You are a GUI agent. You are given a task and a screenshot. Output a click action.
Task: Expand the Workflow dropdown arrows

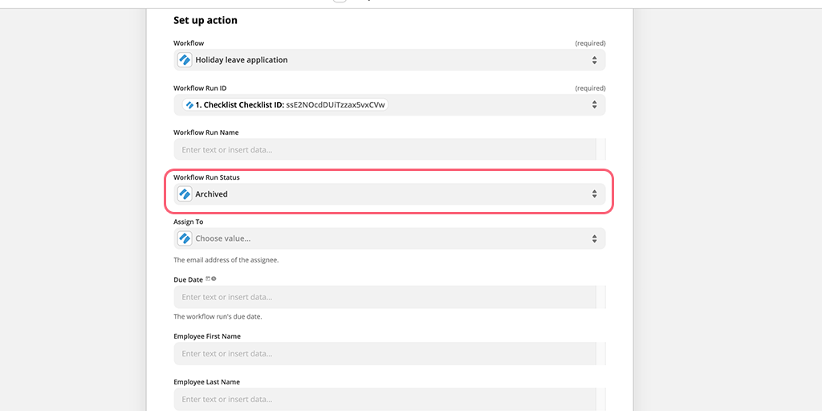(595, 59)
